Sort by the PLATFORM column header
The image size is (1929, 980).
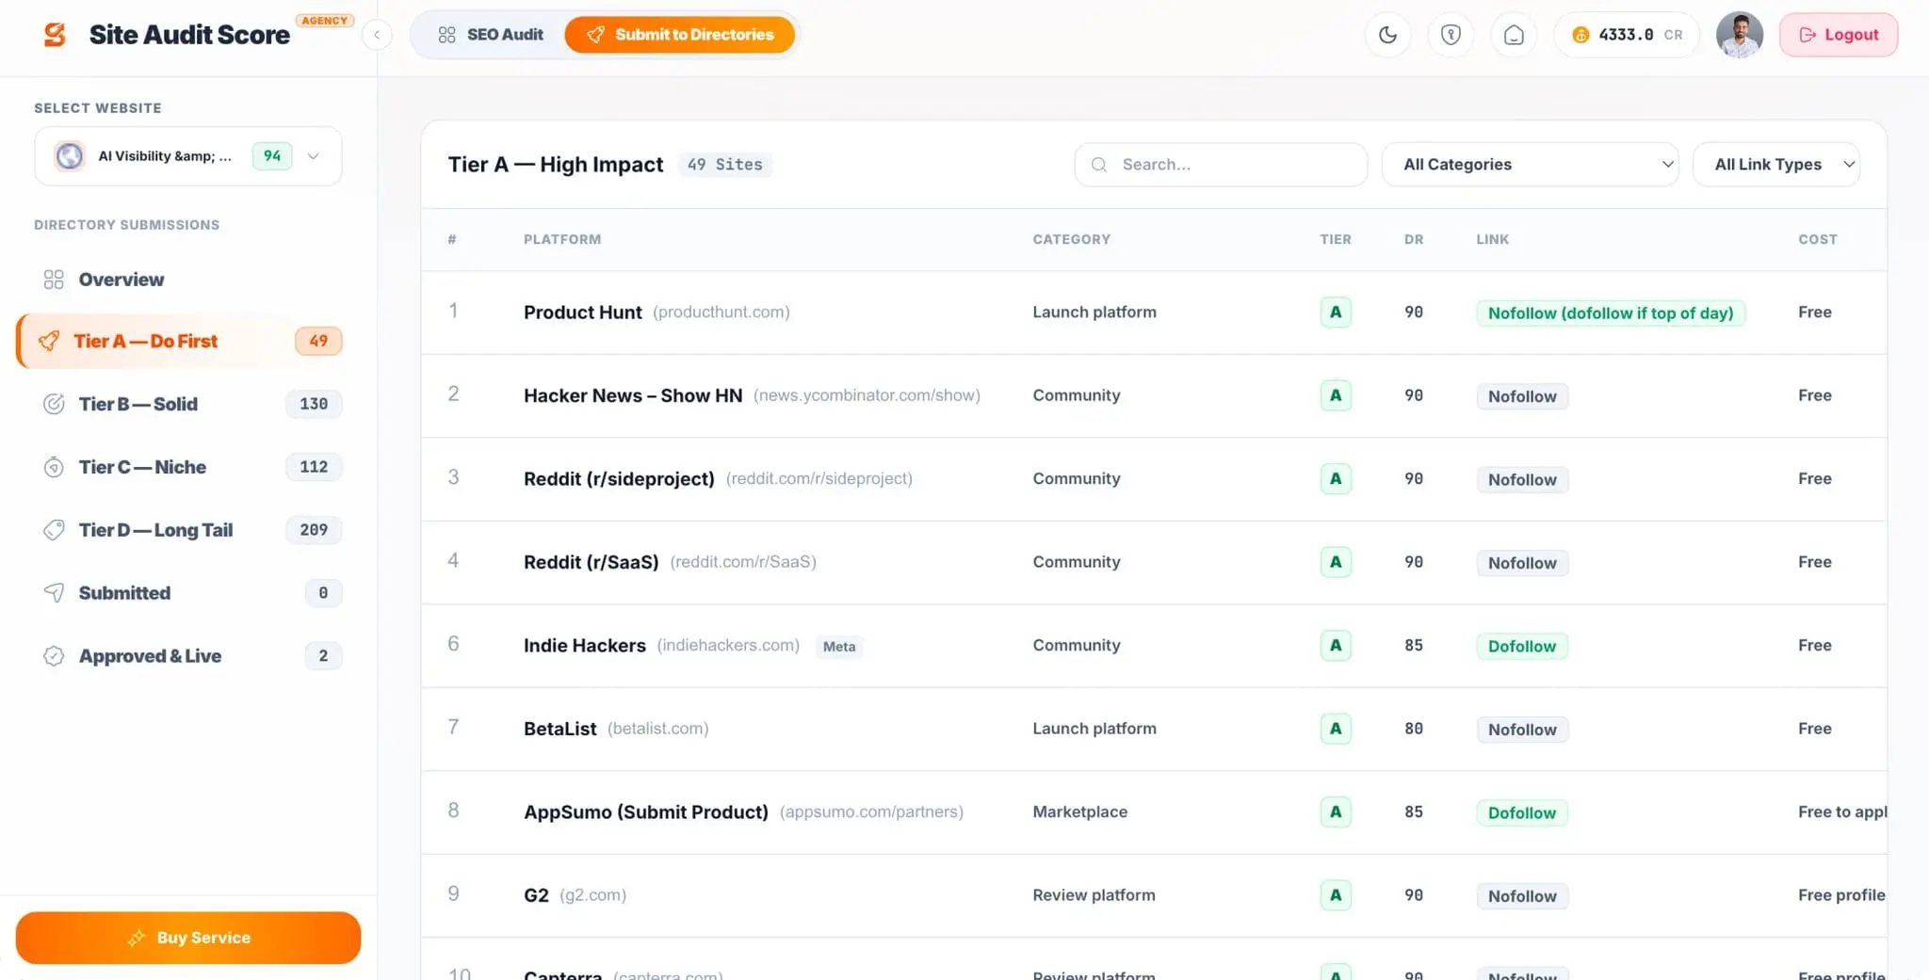(x=562, y=239)
